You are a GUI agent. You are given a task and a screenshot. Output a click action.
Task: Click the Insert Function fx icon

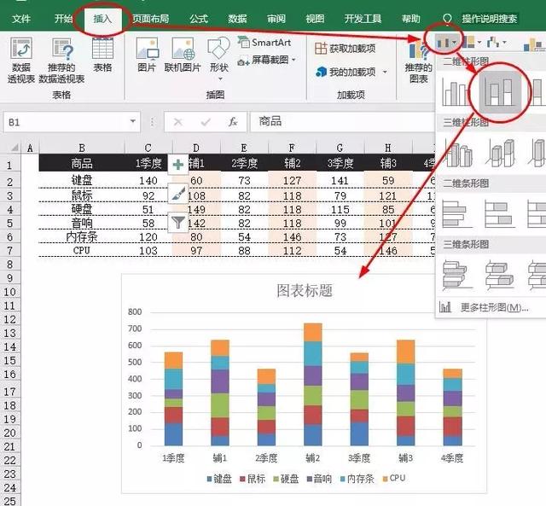tap(233, 122)
